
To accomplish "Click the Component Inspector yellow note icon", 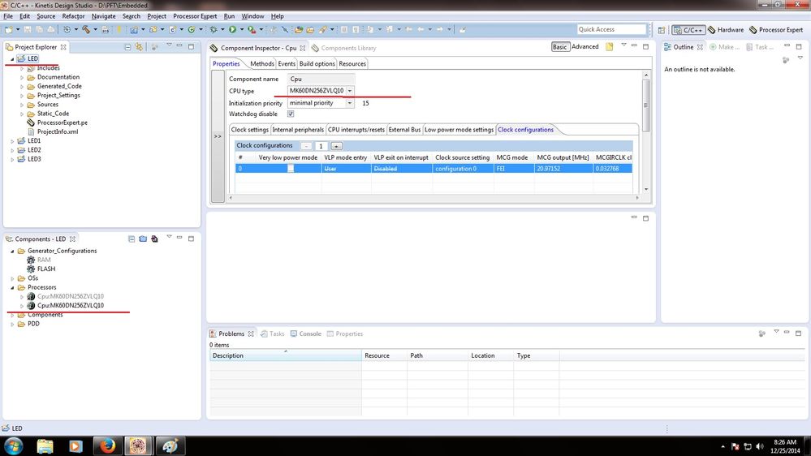I will (610, 46).
